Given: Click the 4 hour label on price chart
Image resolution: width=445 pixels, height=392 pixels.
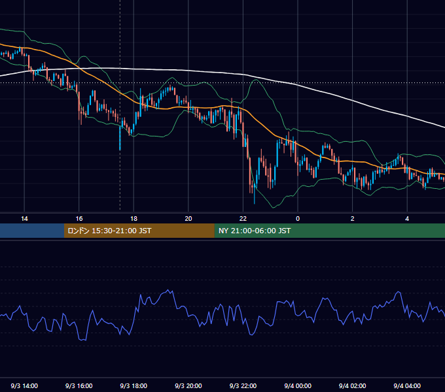Looking at the screenshot, I should point(407,219).
